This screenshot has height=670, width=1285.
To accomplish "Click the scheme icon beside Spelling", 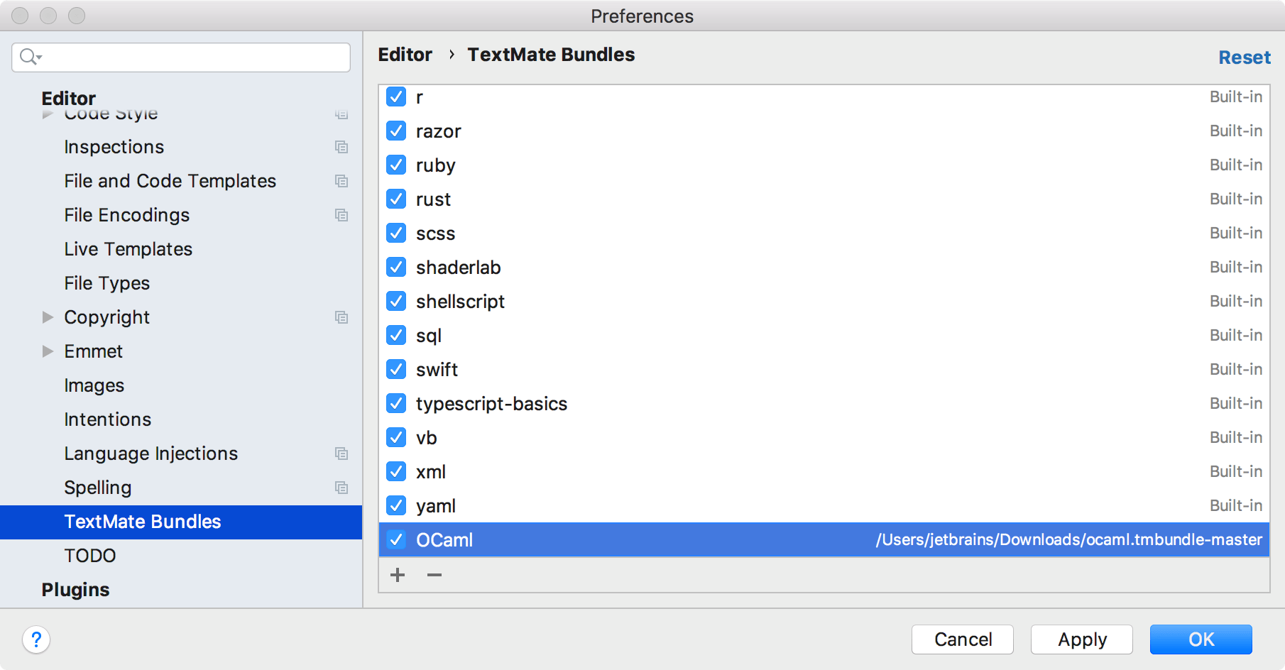I will (342, 488).
